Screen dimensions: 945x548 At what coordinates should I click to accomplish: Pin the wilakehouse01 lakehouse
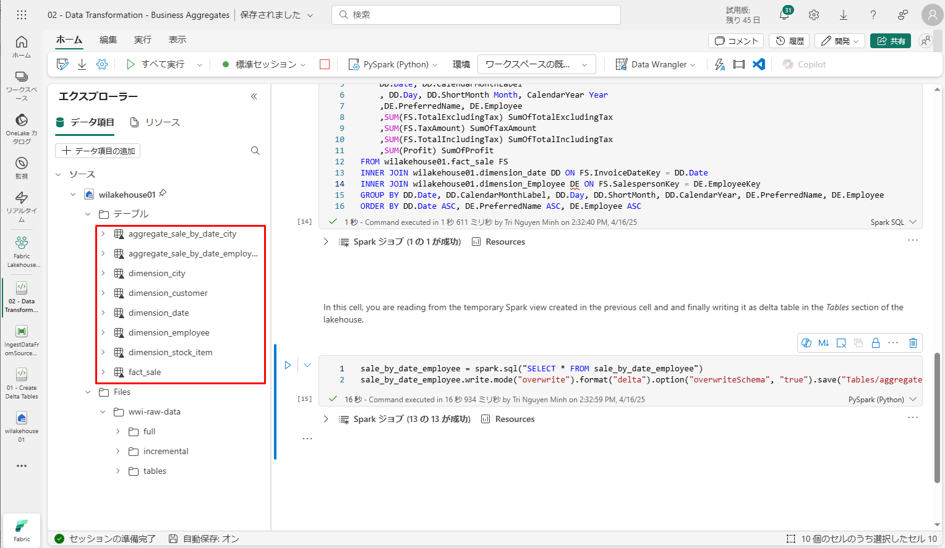coord(163,193)
